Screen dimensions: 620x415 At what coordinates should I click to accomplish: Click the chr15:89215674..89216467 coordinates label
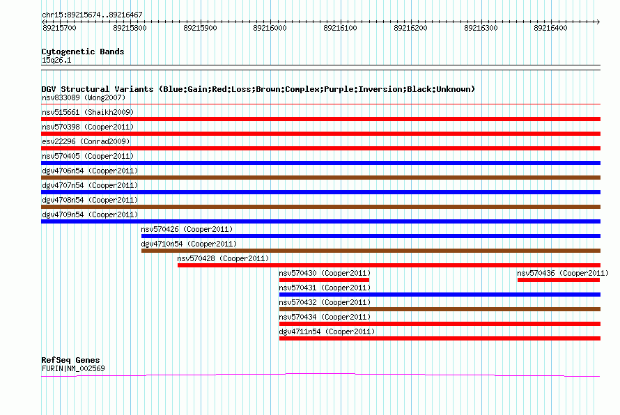tap(92, 15)
